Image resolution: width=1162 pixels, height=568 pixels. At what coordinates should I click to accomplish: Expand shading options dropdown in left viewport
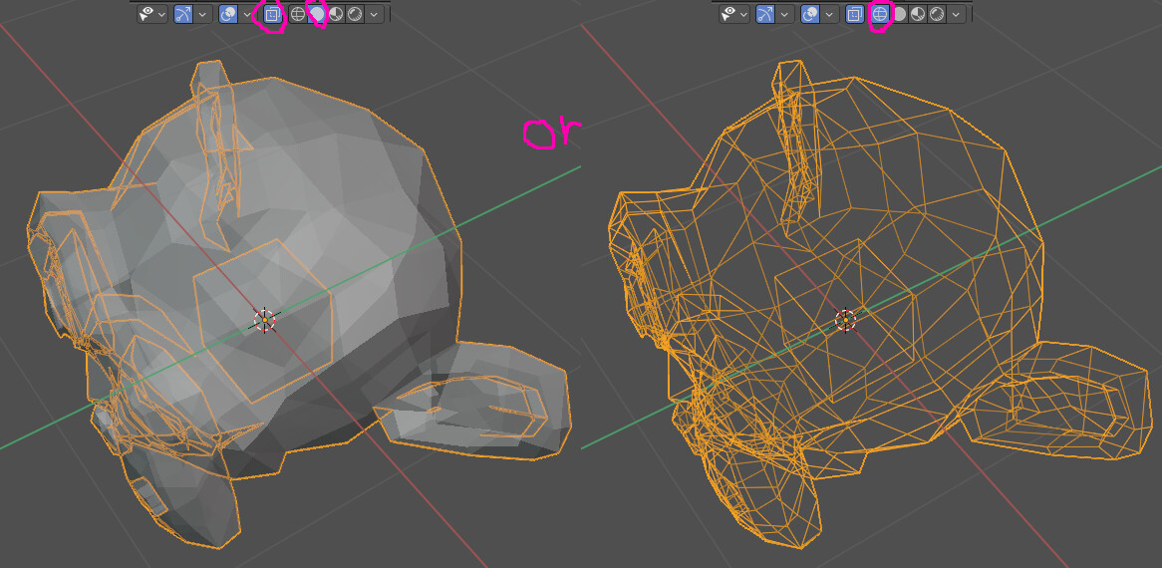pos(374,14)
